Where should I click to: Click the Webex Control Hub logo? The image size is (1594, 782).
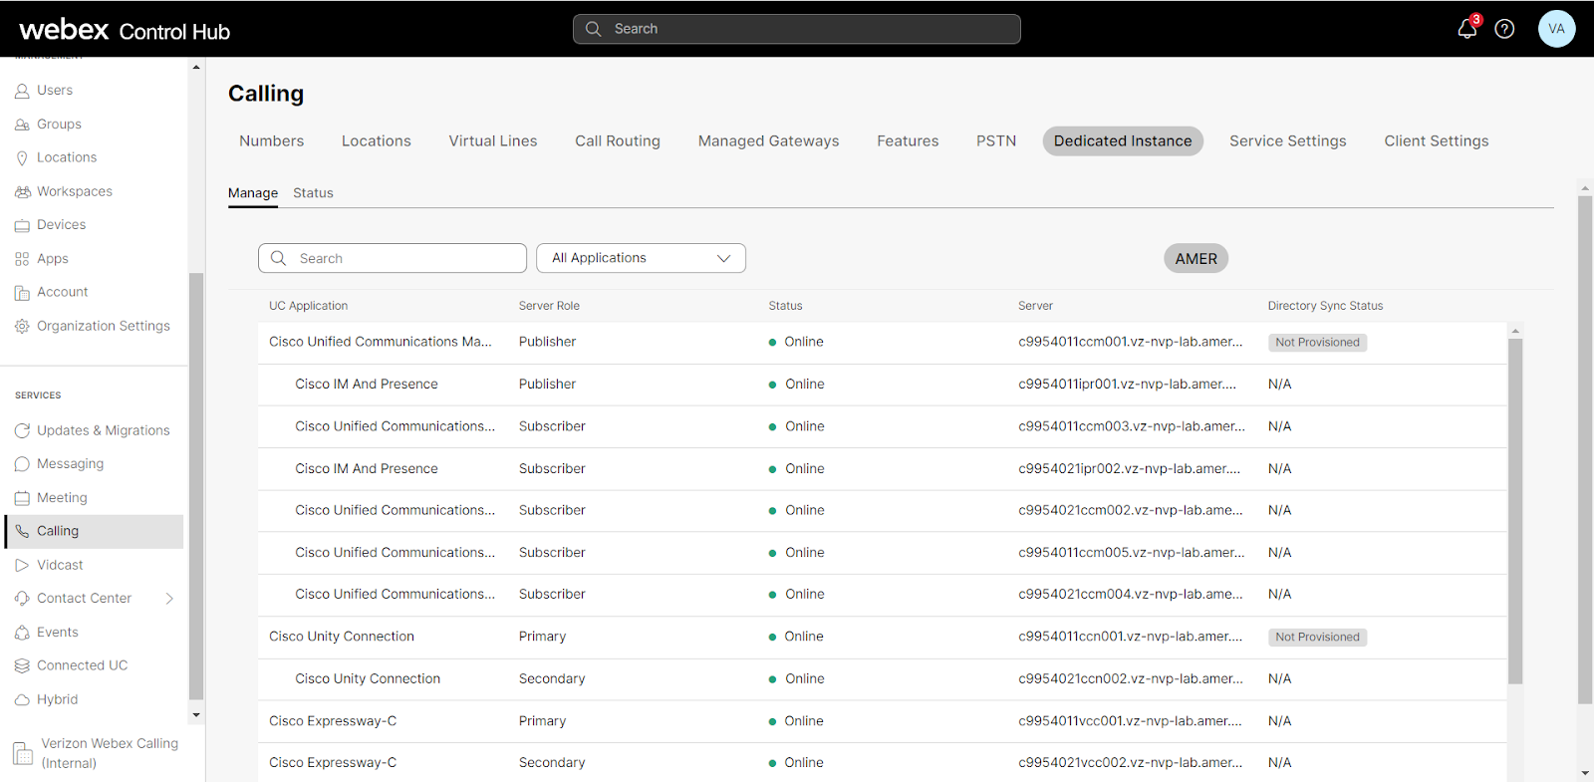pyautogui.click(x=125, y=30)
